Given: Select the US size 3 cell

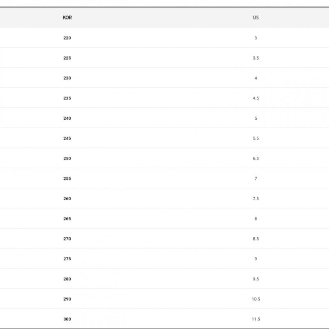Looking at the screenshot, I should tap(256, 38).
